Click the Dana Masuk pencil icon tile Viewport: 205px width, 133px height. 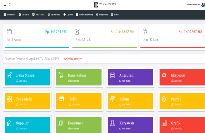click(9, 75)
